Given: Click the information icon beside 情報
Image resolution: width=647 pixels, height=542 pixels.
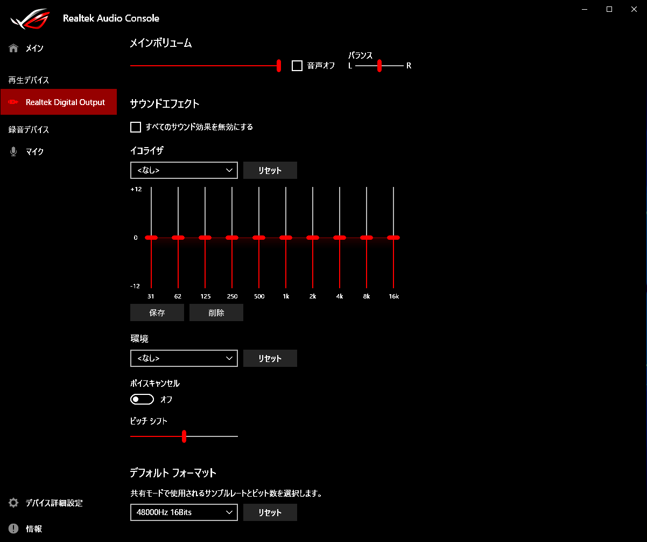Looking at the screenshot, I should (x=13, y=529).
